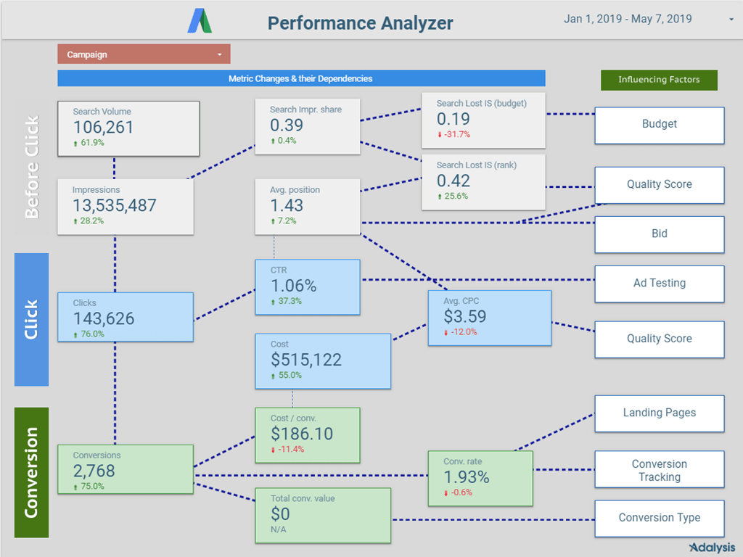
Task: Click the Google Ads logo icon
Action: [x=200, y=21]
